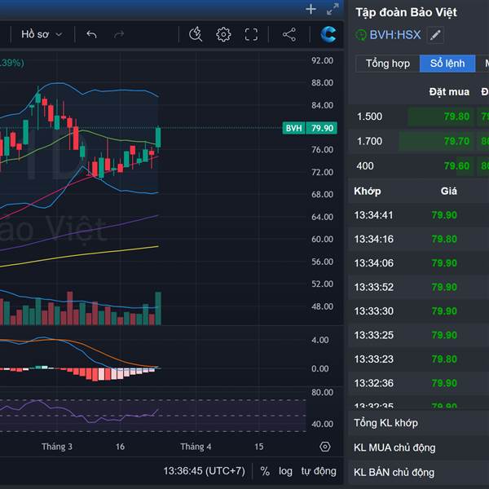Click the Giá column header
This screenshot has width=489, height=489.
pyautogui.click(x=449, y=191)
